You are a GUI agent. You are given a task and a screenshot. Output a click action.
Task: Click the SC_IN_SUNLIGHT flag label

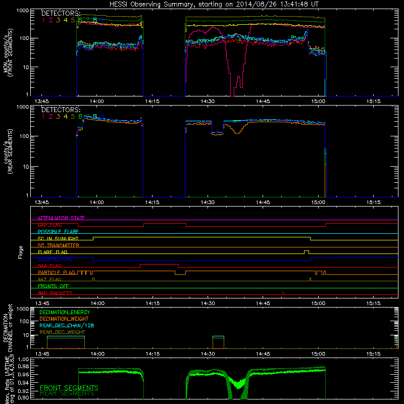pyautogui.click(x=58, y=238)
